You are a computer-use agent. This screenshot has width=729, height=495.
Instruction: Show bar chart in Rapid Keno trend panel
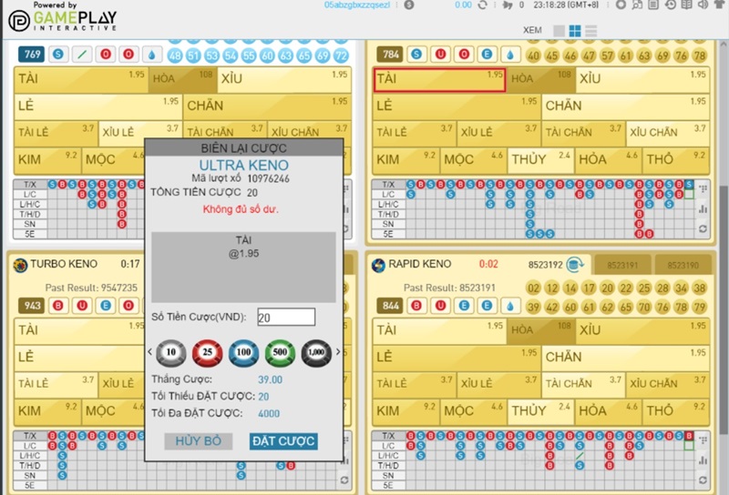703,460
